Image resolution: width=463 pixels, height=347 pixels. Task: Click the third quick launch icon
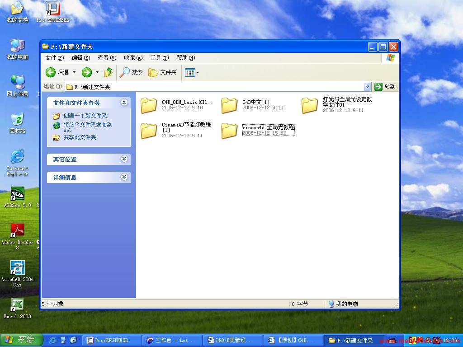pos(74,340)
